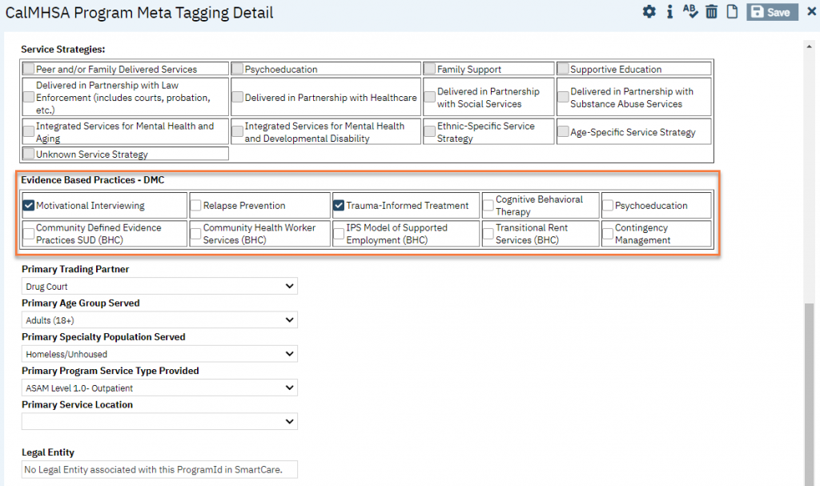Click the Legal Entity text field

pos(159,470)
